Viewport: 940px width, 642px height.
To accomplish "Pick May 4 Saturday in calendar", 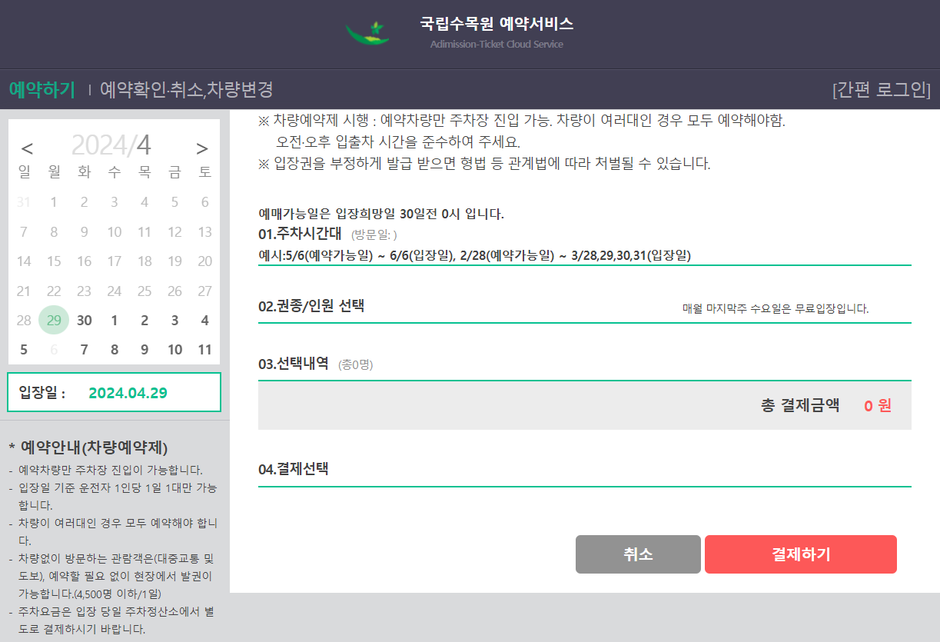I will (204, 321).
